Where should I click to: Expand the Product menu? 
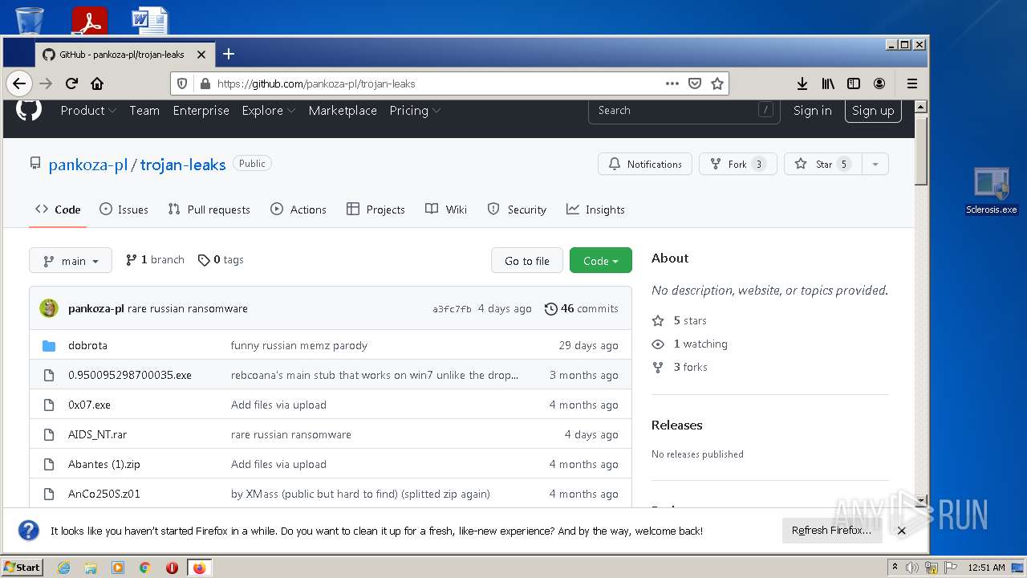(x=88, y=110)
